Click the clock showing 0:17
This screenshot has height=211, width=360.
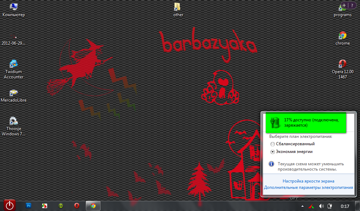click(345, 206)
